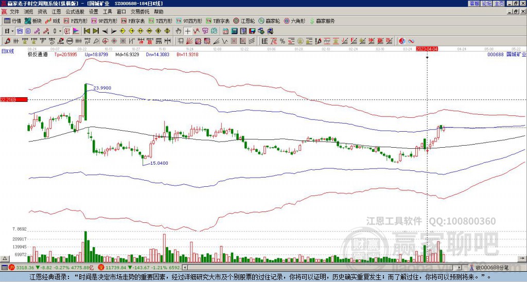Click the colorful flag chart icon
Image resolution: width=527 pixels, height=282 pixels.
(x=76, y=31)
